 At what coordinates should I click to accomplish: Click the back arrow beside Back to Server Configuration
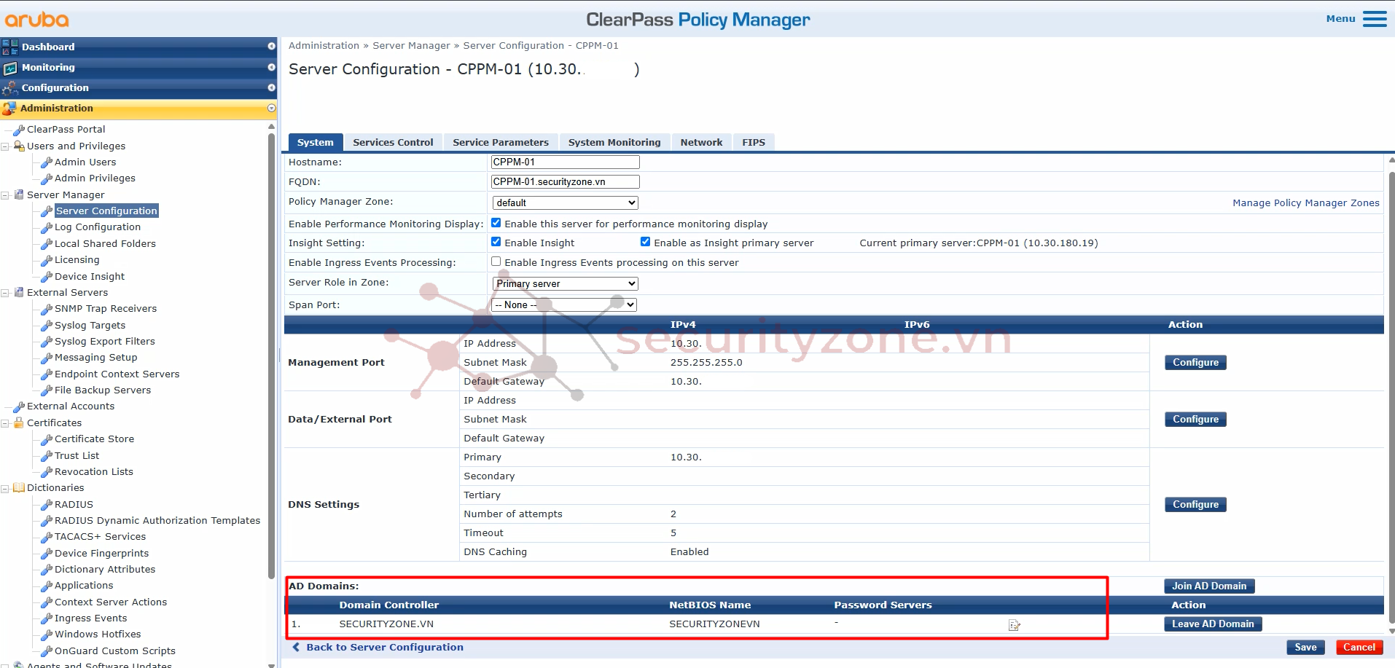tap(296, 647)
